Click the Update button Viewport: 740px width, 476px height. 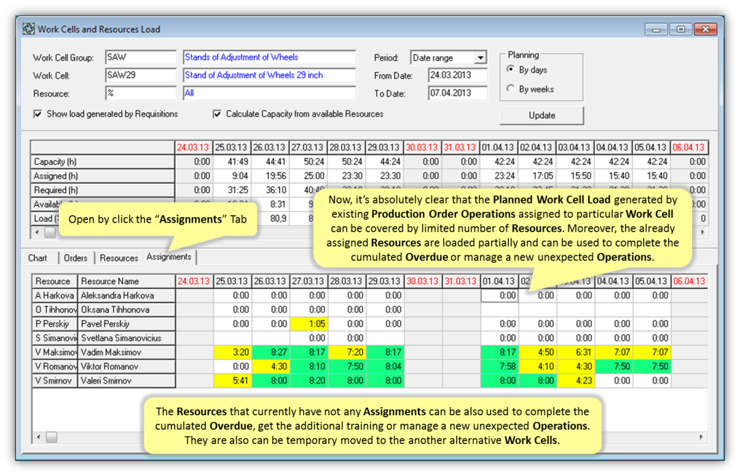pyautogui.click(x=542, y=115)
